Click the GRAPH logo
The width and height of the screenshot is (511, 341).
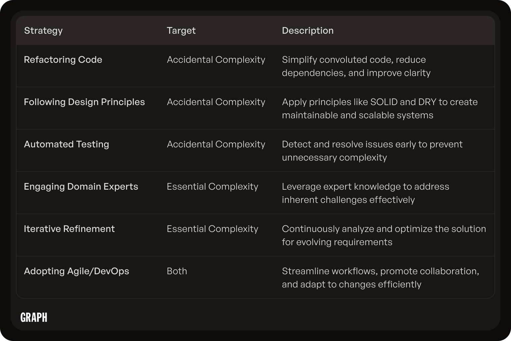pos(34,317)
